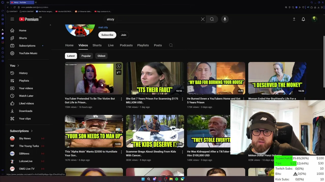Switch to the channel Playlists tab

(x=143, y=45)
